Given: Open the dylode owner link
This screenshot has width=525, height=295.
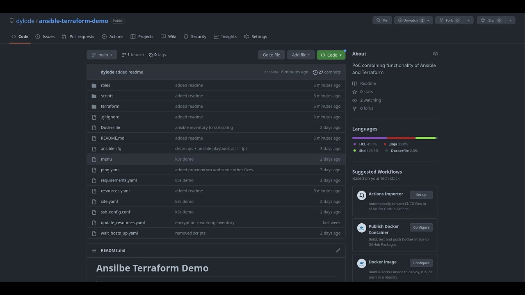Looking at the screenshot, I should coord(25,20).
